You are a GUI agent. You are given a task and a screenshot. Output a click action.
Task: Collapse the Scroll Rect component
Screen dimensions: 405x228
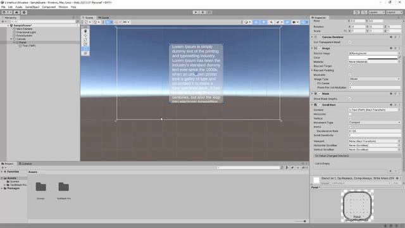coord(312,104)
